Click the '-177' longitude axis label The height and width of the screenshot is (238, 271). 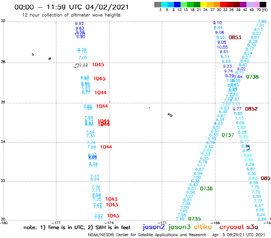[56, 223]
